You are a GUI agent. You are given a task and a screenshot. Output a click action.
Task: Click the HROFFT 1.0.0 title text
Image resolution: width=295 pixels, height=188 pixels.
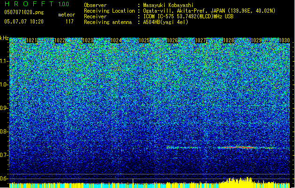[x=37, y=4]
